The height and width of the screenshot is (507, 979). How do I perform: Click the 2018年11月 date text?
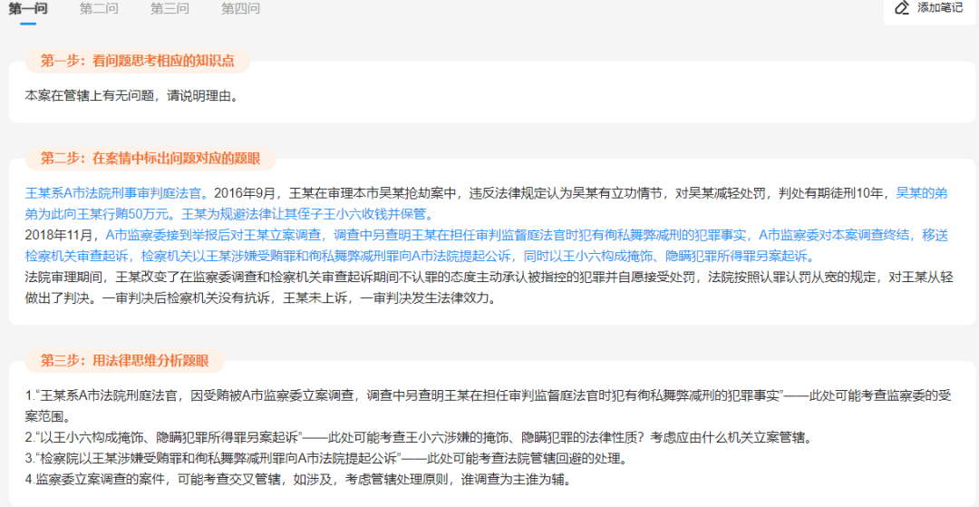click(x=61, y=236)
